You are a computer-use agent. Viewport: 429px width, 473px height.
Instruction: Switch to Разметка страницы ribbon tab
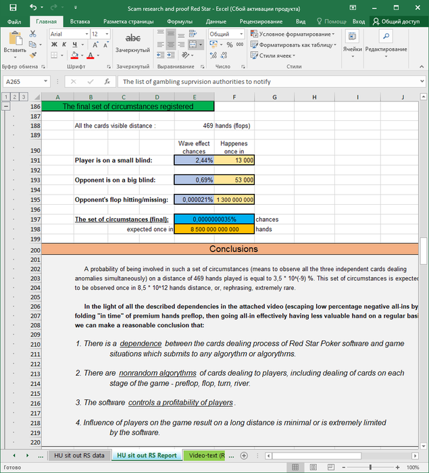[x=128, y=22]
